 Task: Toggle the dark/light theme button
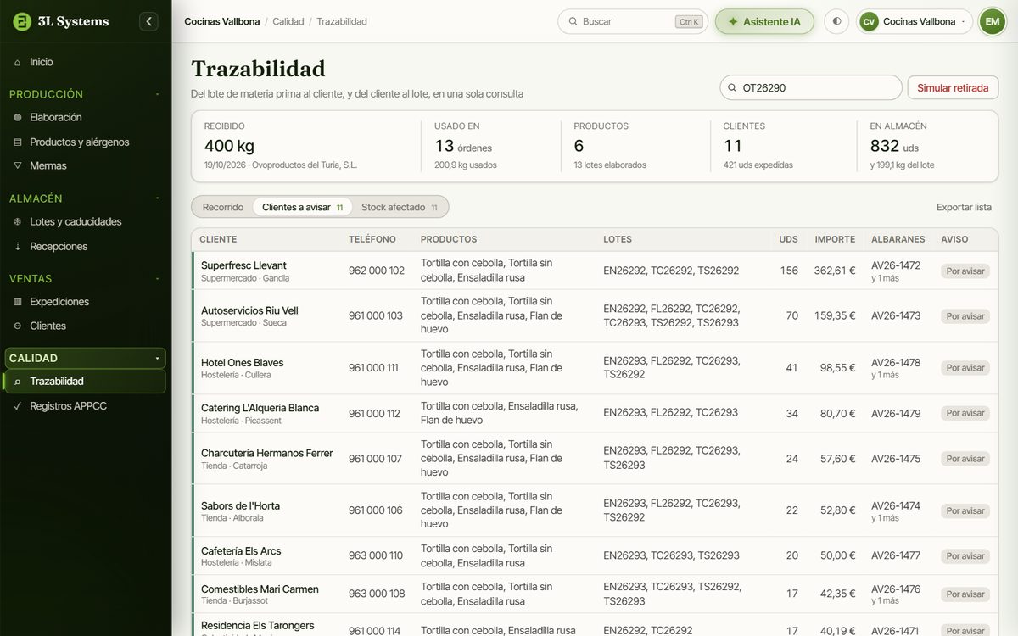click(837, 21)
